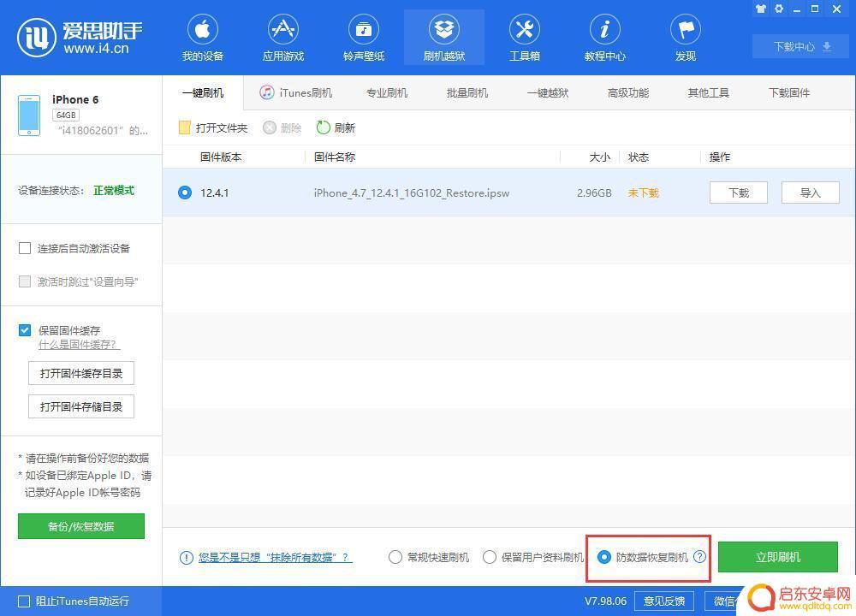Click 固件版本 column header

pyautogui.click(x=221, y=157)
